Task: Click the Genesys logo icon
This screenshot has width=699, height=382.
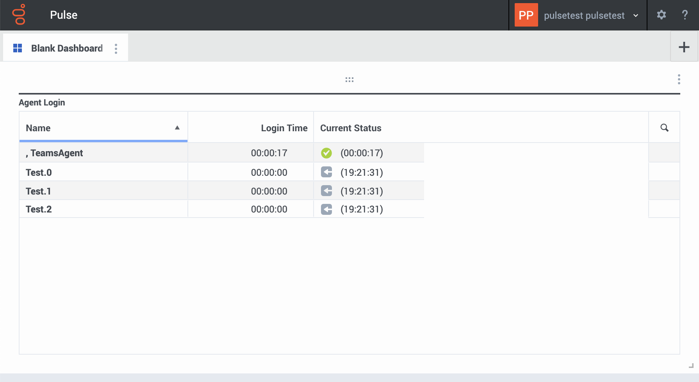Action: click(x=19, y=15)
